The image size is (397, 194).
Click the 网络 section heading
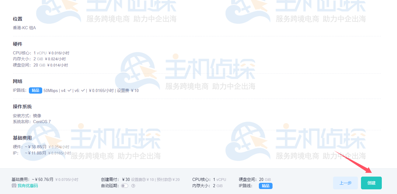18,81
